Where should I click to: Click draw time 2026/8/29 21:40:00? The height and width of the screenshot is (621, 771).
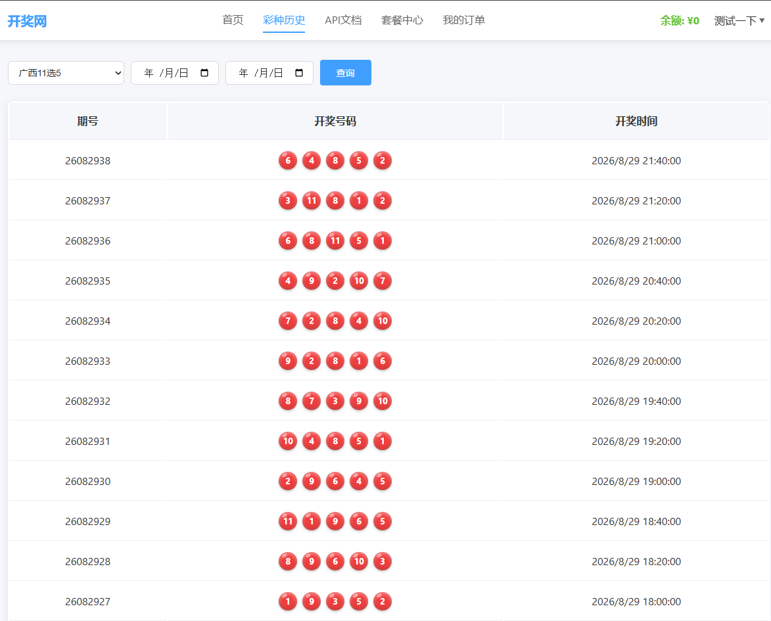pyautogui.click(x=636, y=161)
